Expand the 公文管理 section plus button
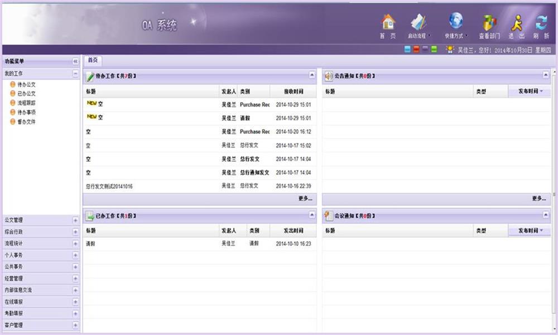Viewport: 558px width, 335px height. tap(75, 221)
